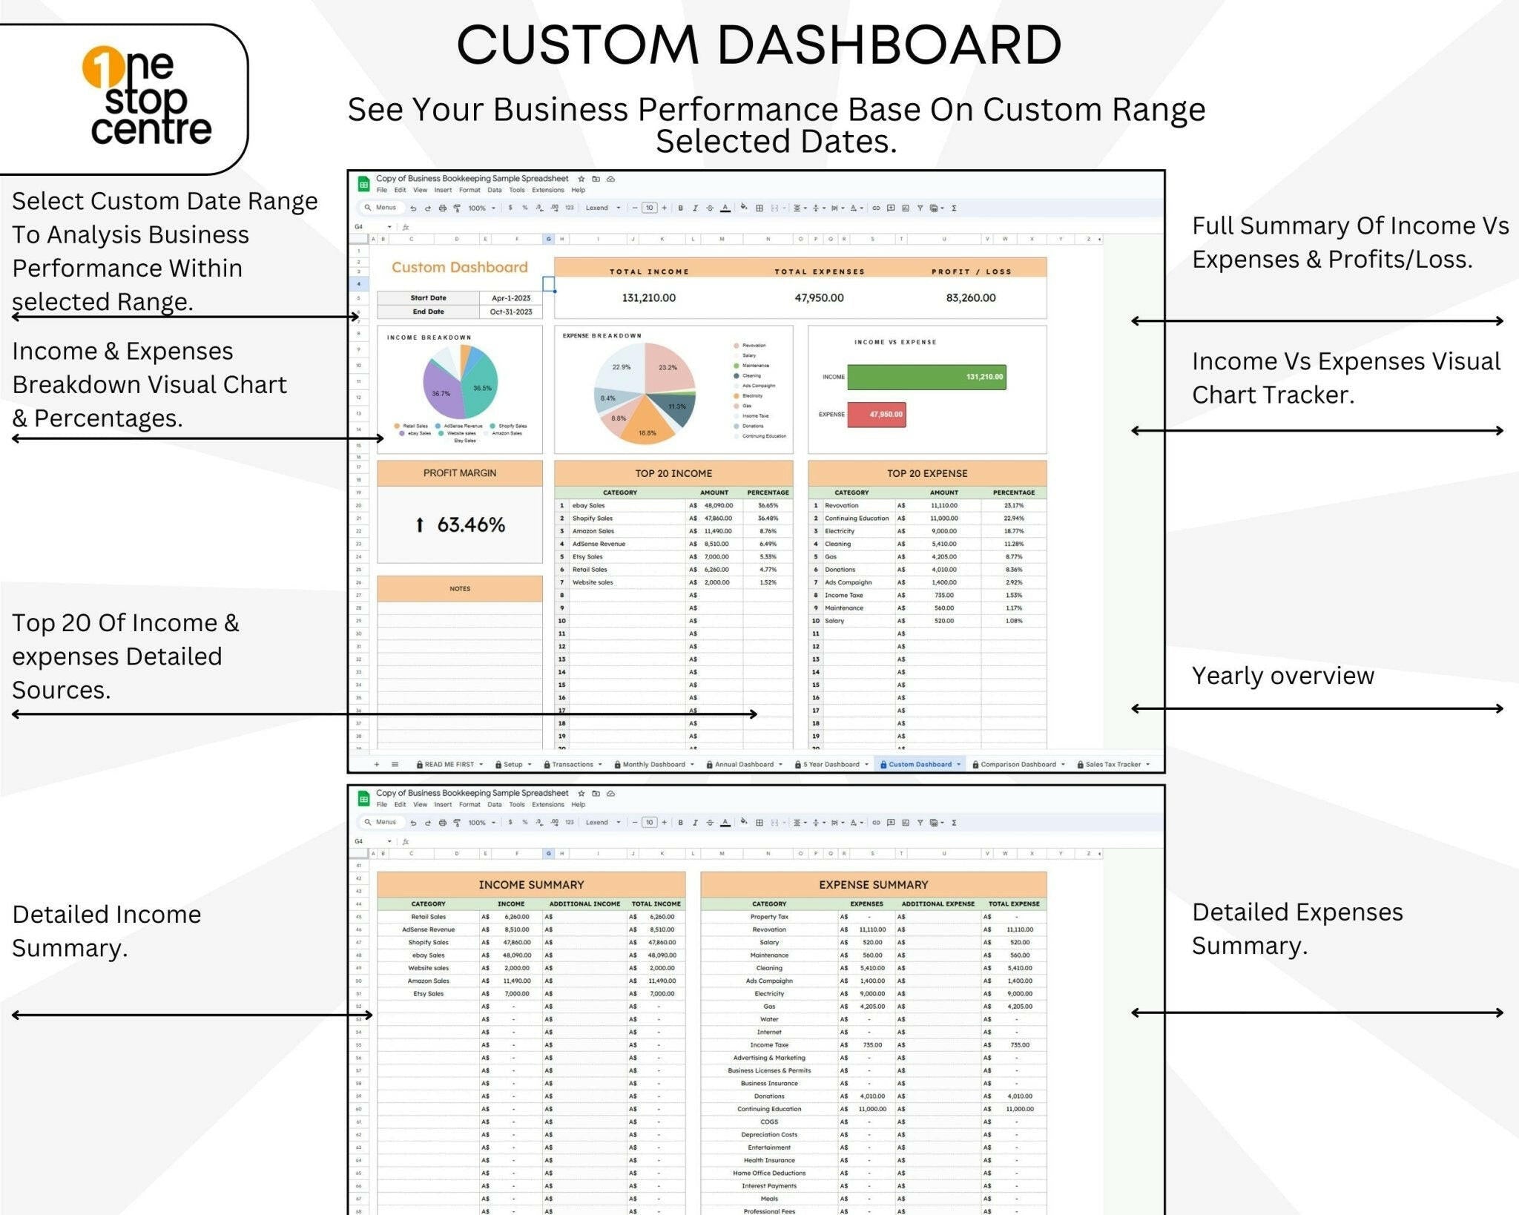The width and height of the screenshot is (1519, 1215).
Task: Open the All sheets list button
Action: tap(395, 764)
